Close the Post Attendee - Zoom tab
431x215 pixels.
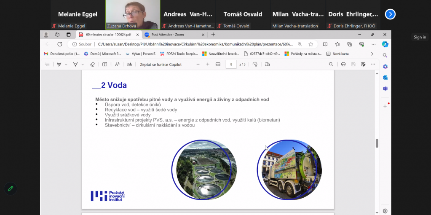pos(203,35)
